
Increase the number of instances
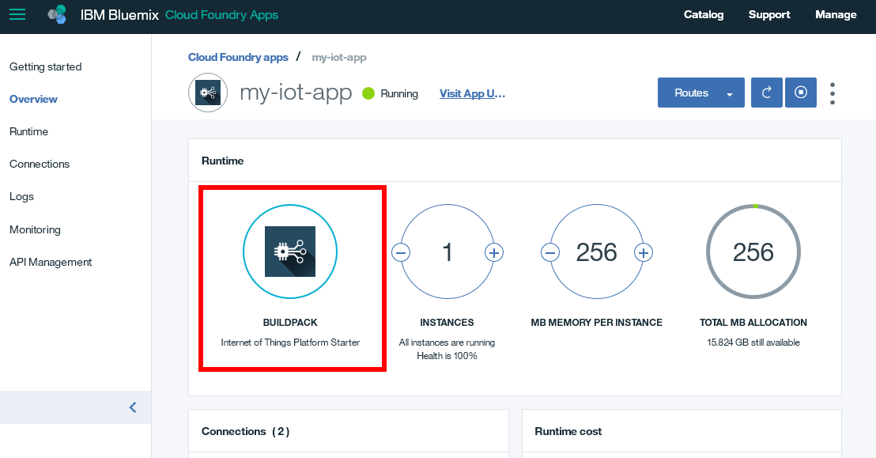(494, 252)
